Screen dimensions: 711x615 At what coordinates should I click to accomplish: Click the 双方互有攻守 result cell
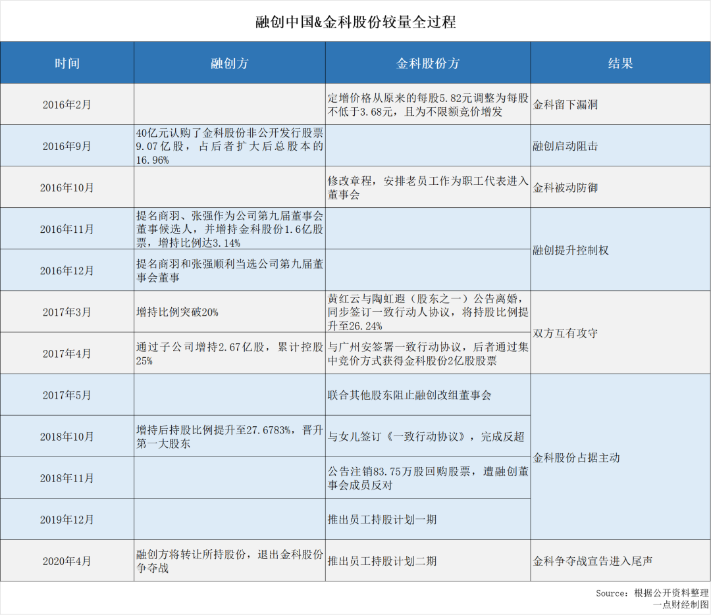pyautogui.click(x=566, y=333)
